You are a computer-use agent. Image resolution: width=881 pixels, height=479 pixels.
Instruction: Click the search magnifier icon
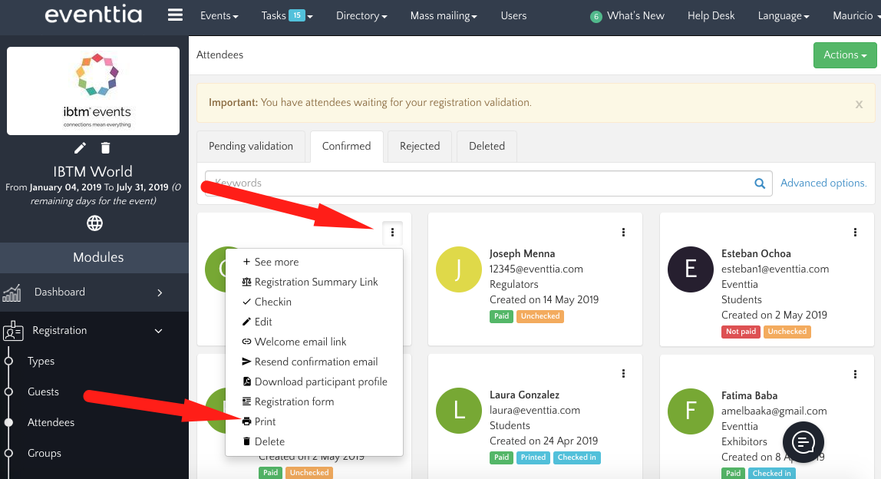click(x=760, y=183)
